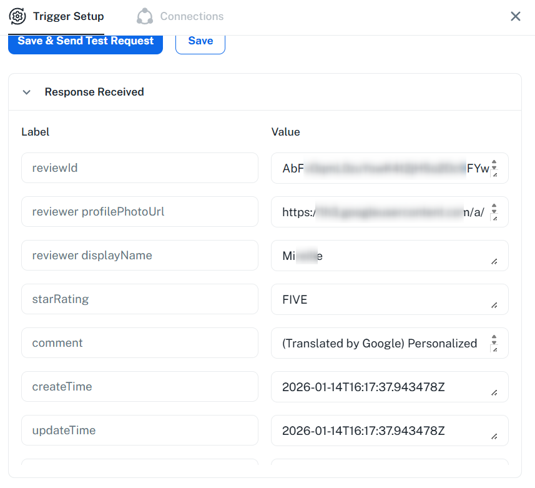Image resolution: width=535 pixels, height=488 pixels.
Task: Collapse the Response Received section
Action: click(26, 92)
